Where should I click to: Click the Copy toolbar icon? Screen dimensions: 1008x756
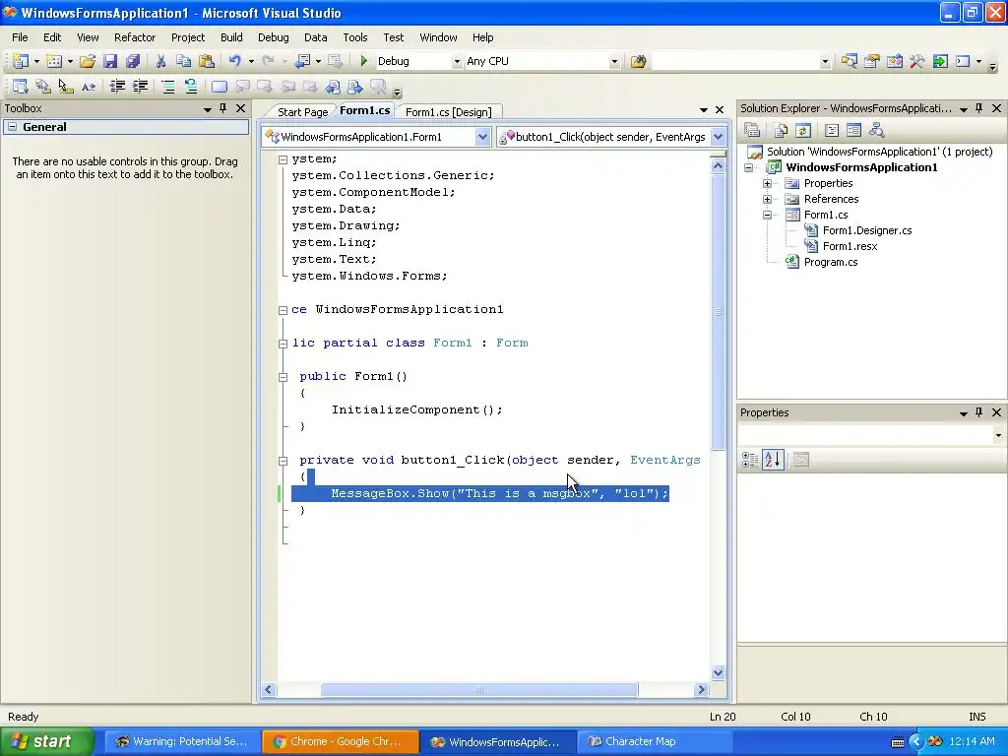coord(183,61)
